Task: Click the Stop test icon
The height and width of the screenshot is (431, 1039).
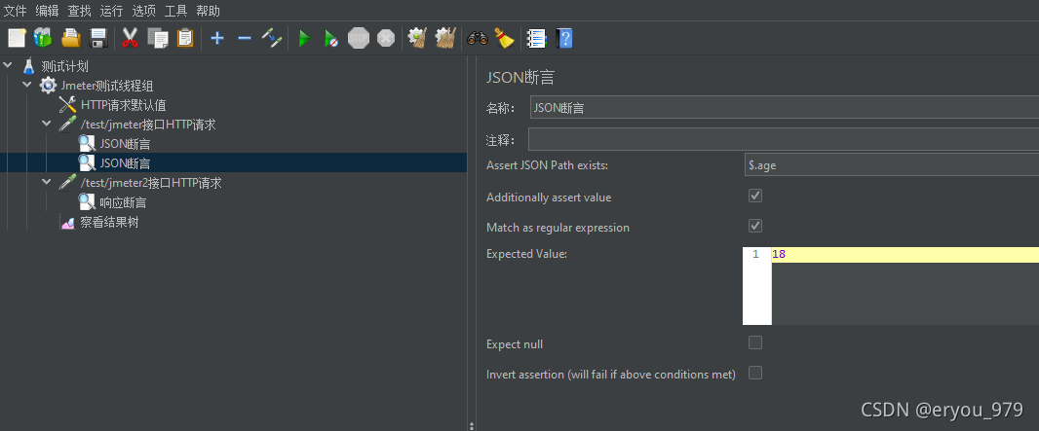Action: (359, 38)
